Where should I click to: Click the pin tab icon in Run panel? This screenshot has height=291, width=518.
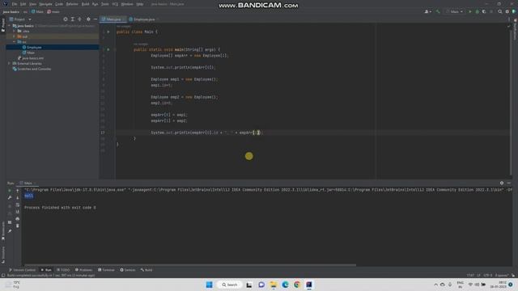(x=10, y=231)
